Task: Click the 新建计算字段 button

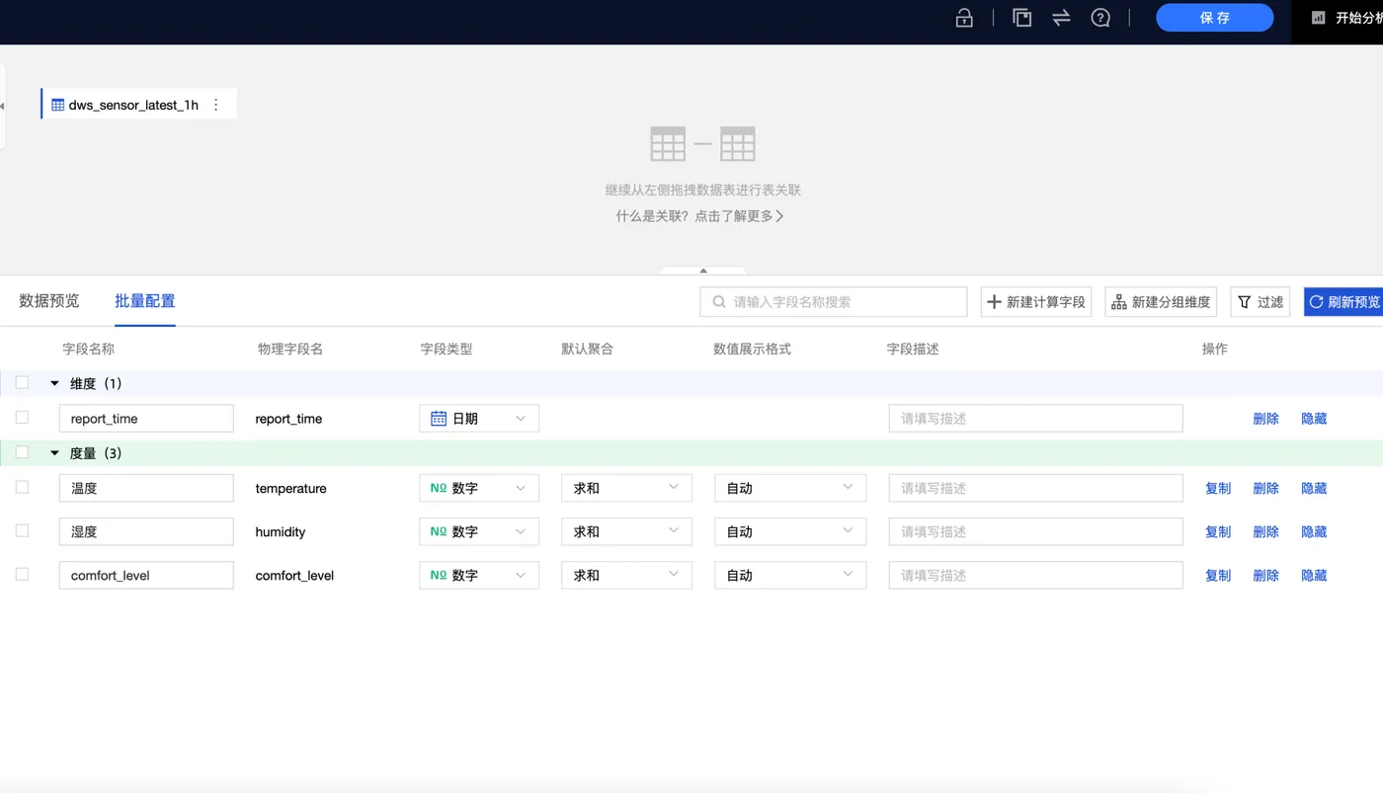Action: click(1036, 302)
